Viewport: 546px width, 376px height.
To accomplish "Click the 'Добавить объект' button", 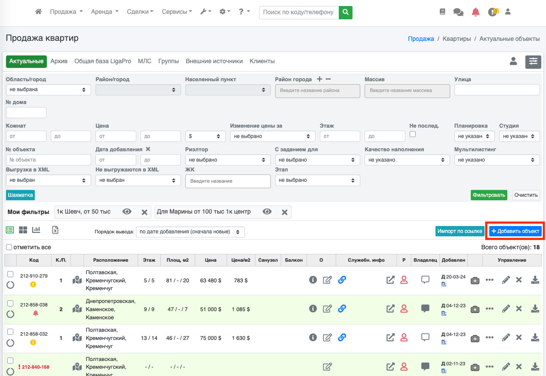I will pos(515,231).
